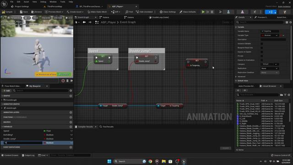Expand the Advanced section in Details
This screenshot has width=293, height=165.
[x=236, y=77]
